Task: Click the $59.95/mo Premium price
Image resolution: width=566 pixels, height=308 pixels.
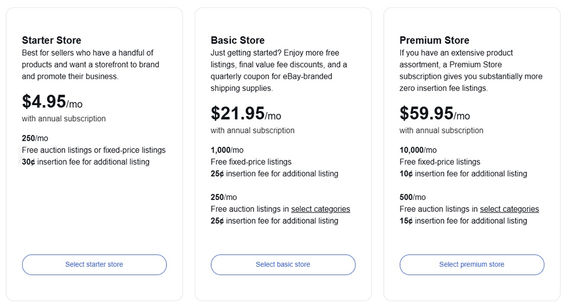Action: coord(435,114)
